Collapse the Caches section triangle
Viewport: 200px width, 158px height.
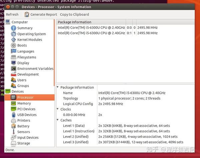(x=58, y=120)
